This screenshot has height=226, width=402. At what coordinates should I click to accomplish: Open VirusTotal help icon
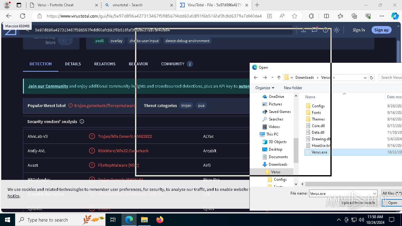pyautogui.click(x=326, y=30)
